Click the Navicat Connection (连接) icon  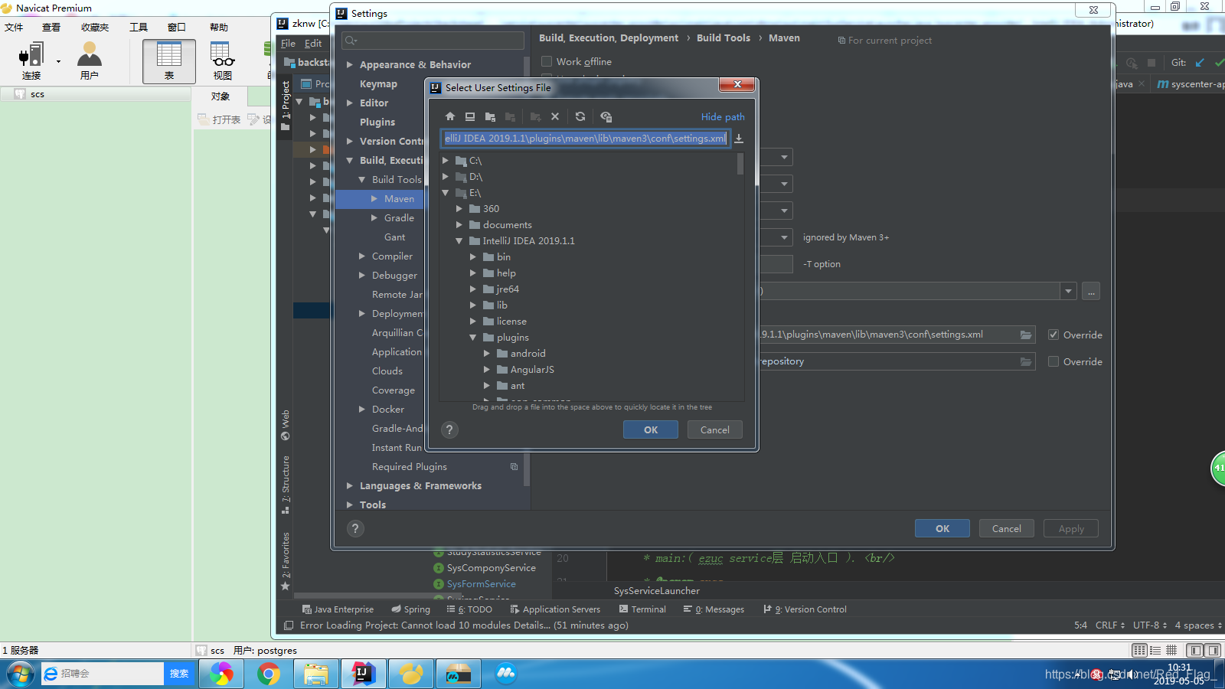click(x=31, y=61)
